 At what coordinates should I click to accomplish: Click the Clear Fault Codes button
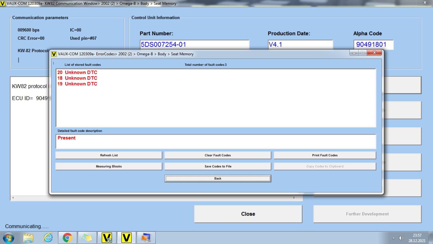point(218,155)
